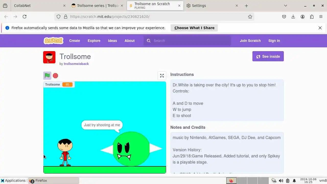Click the tracking protection shield icon
The image size is (327, 184).
(59, 17)
